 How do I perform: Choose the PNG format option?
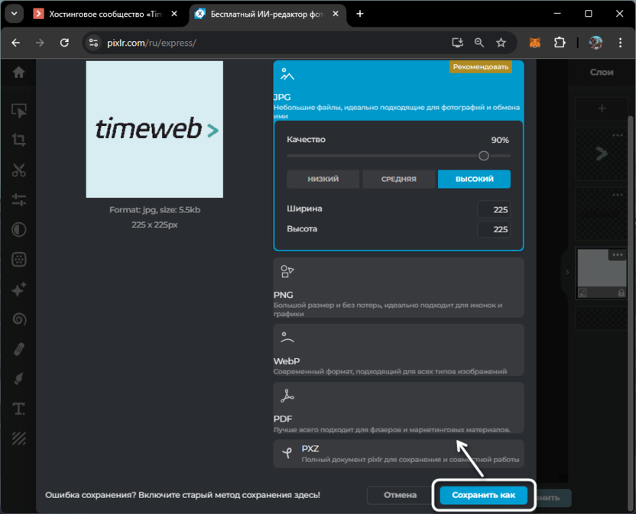click(398, 287)
